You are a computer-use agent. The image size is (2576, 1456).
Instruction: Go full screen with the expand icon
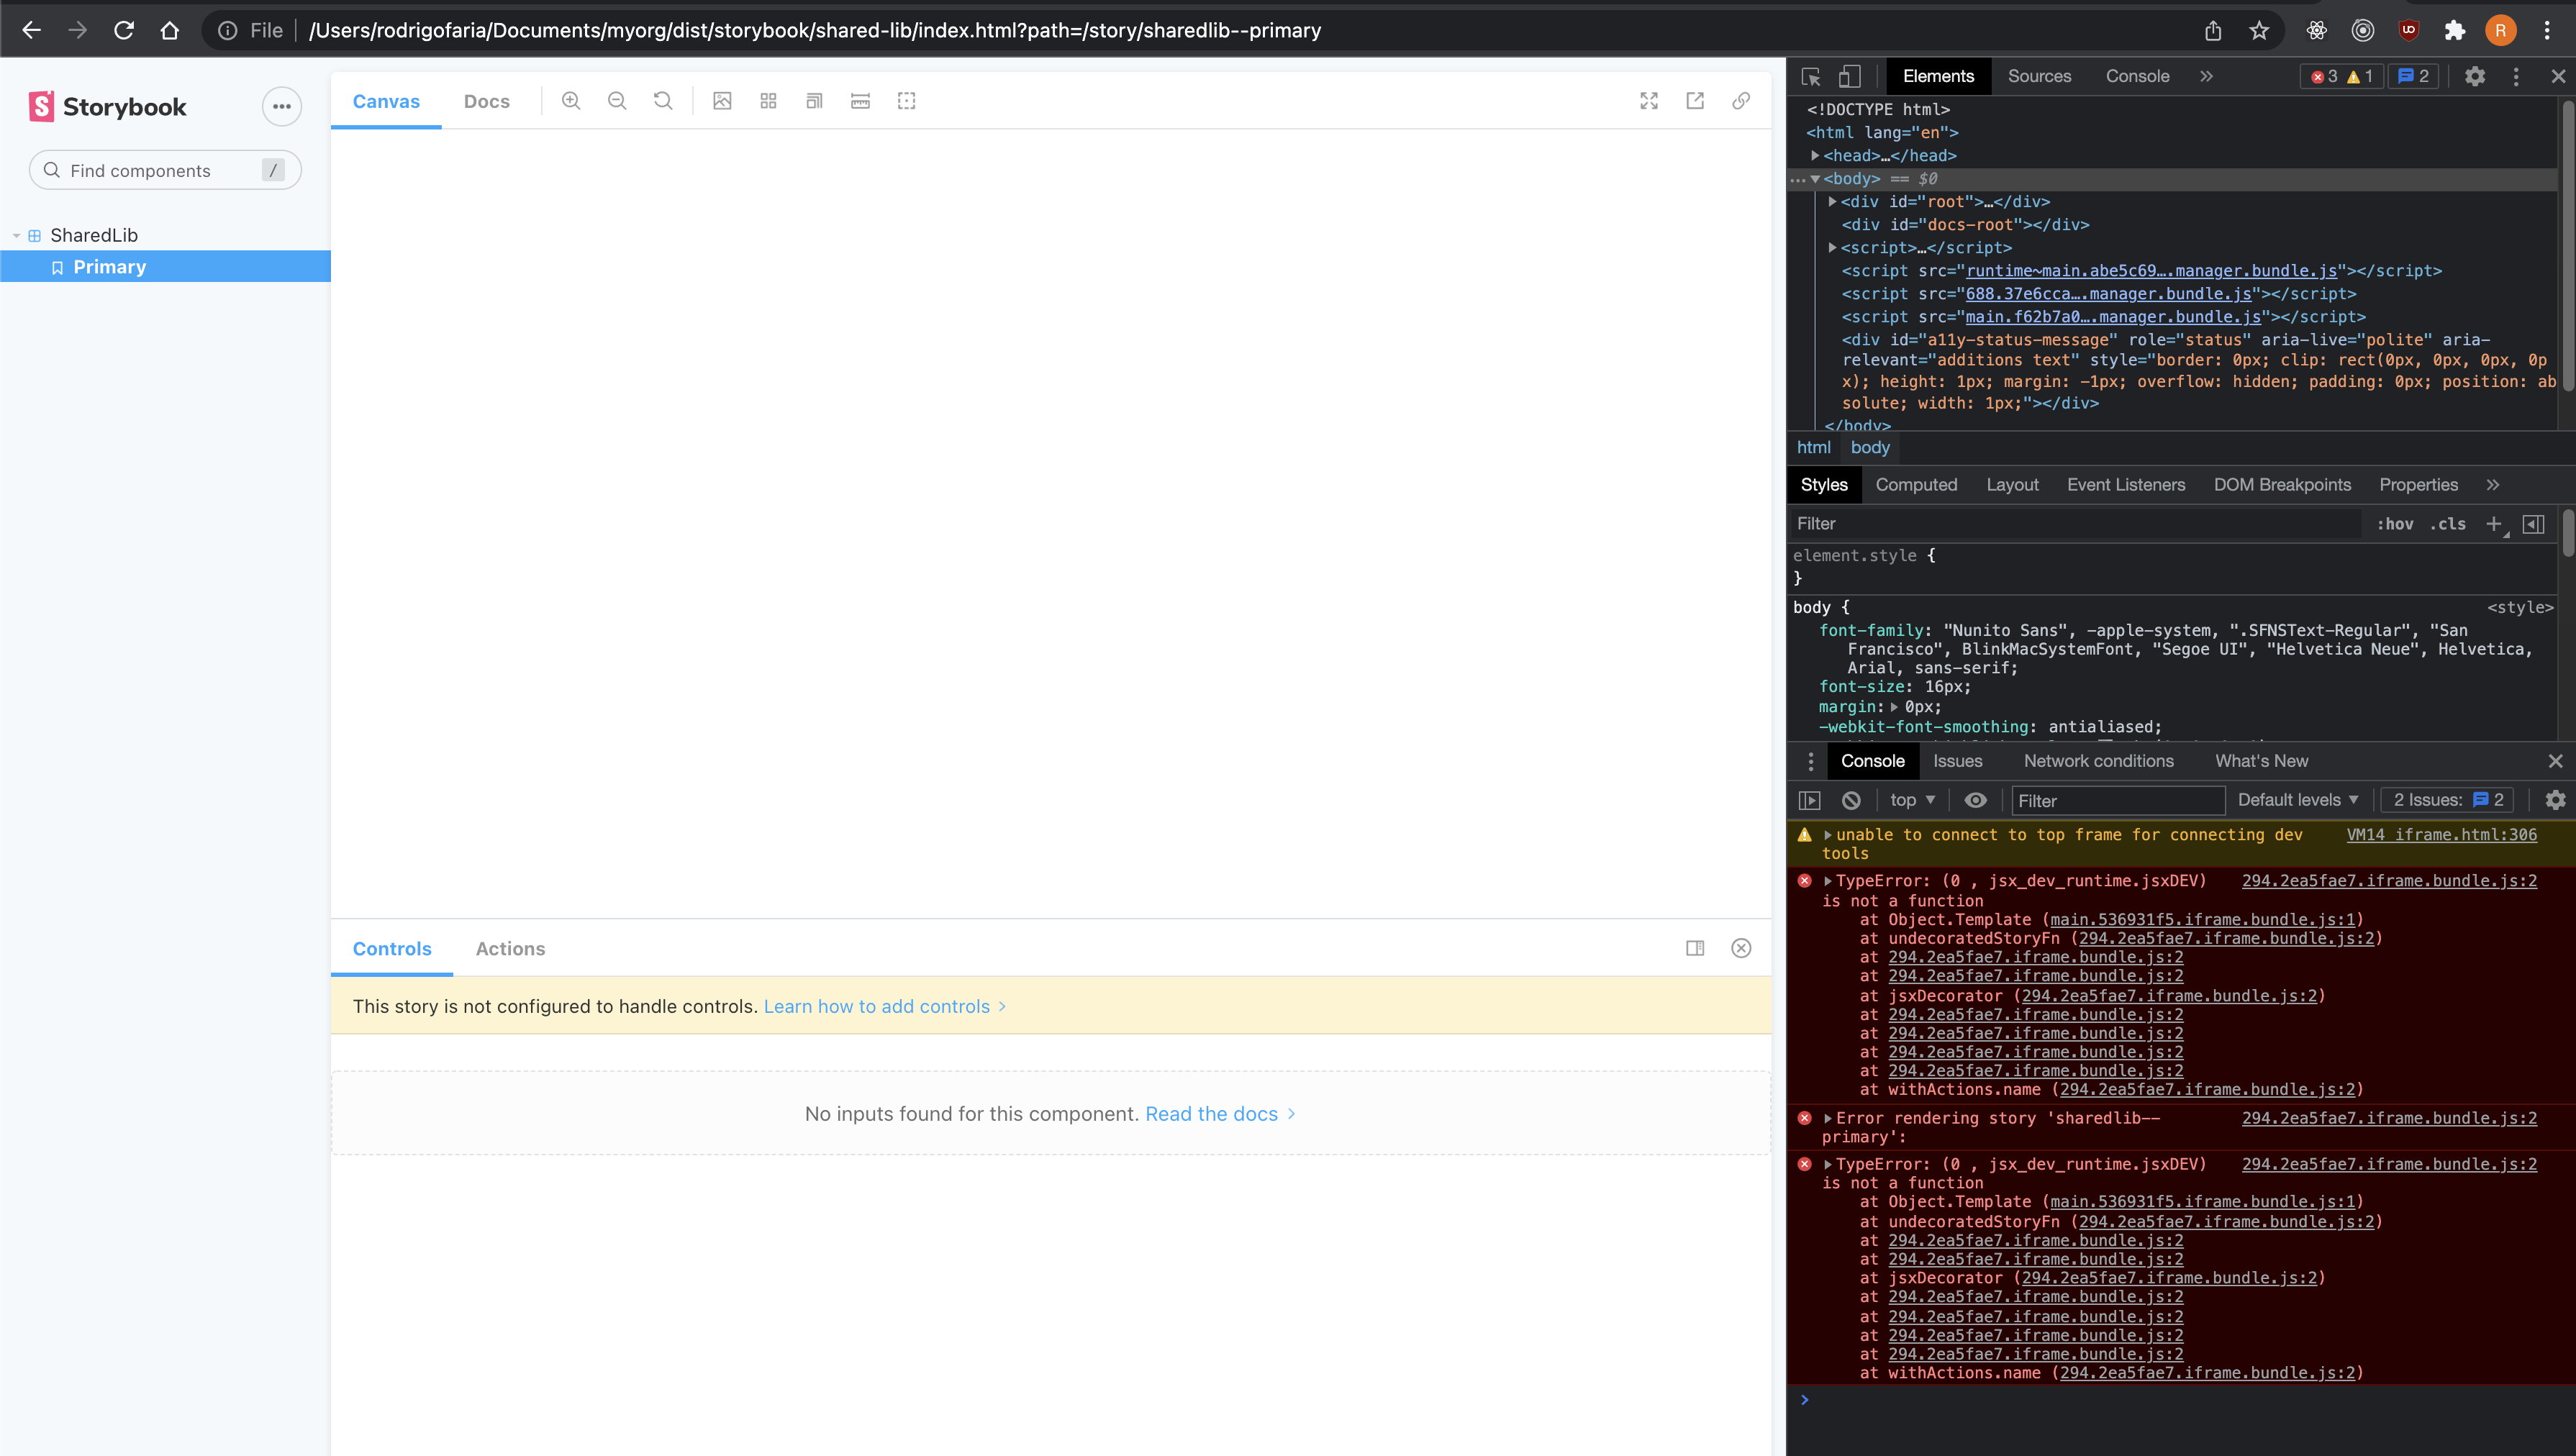pyautogui.click(x=1649, y=101)
